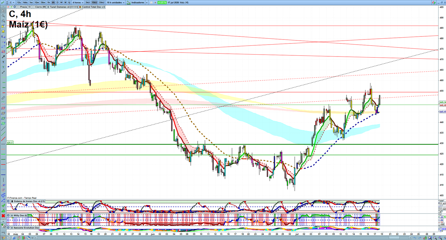Image resolution: width=446 pixels, height=240 pixels.
Task: Click the green thumbs-up icon
Action: (3, 211)
